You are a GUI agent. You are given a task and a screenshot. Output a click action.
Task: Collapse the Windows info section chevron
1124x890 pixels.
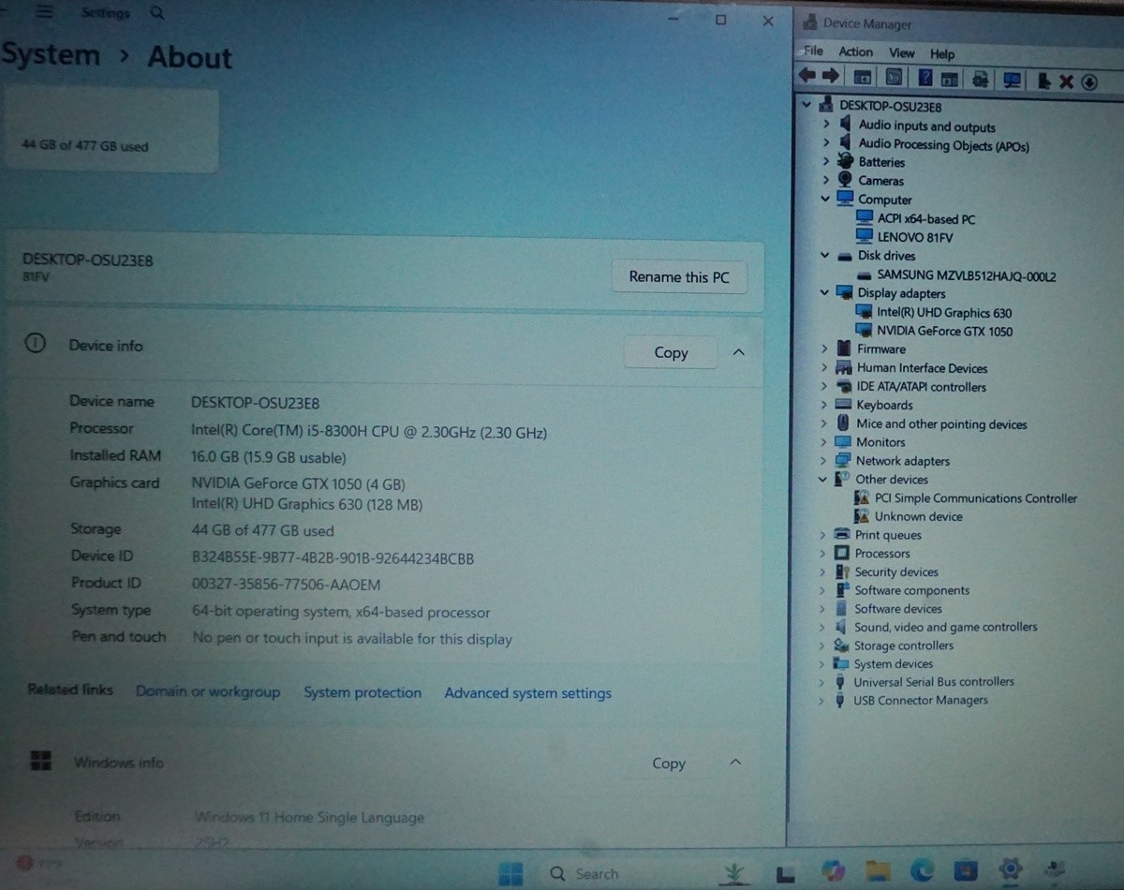pyautogui.click(x=735, y=762)
